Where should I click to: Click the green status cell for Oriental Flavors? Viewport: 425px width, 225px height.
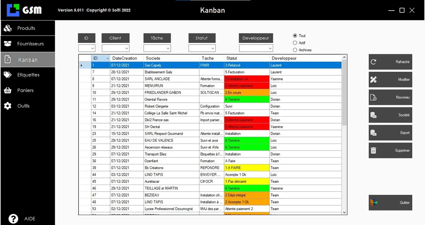point(246,100)
